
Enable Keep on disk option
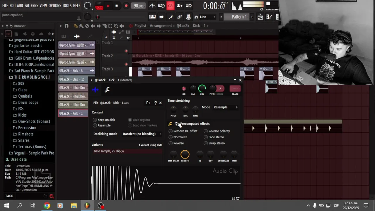point(104,120)
